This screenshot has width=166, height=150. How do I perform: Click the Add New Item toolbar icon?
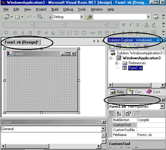pyautogui.click(x=17, y=17)
